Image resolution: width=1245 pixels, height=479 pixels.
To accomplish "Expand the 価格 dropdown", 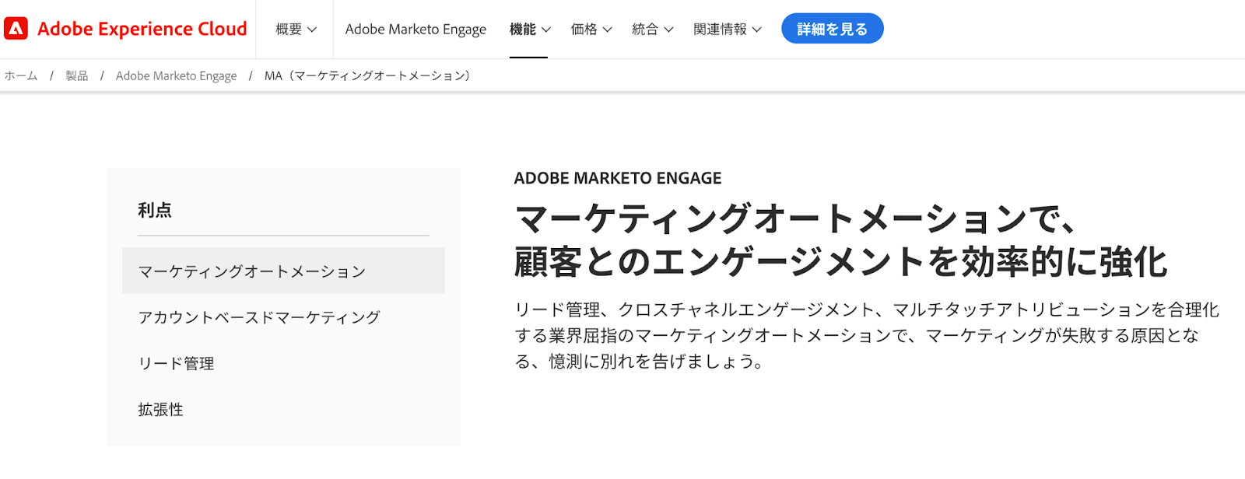I will point(591,29).
